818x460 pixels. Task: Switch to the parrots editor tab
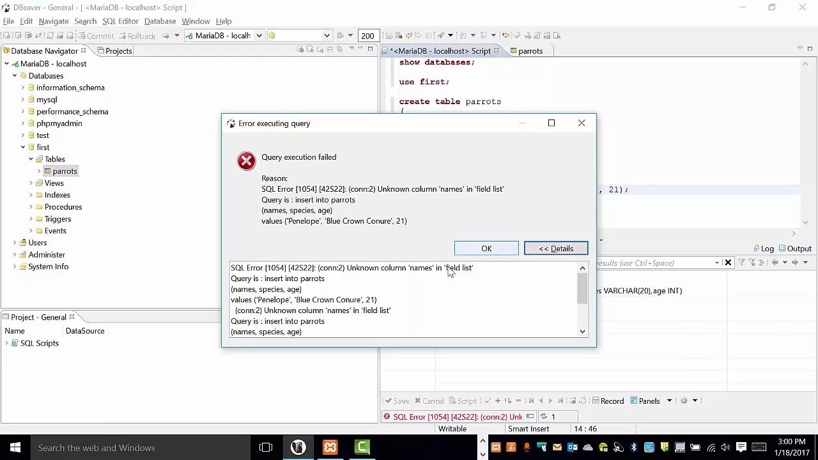[526, 50]
